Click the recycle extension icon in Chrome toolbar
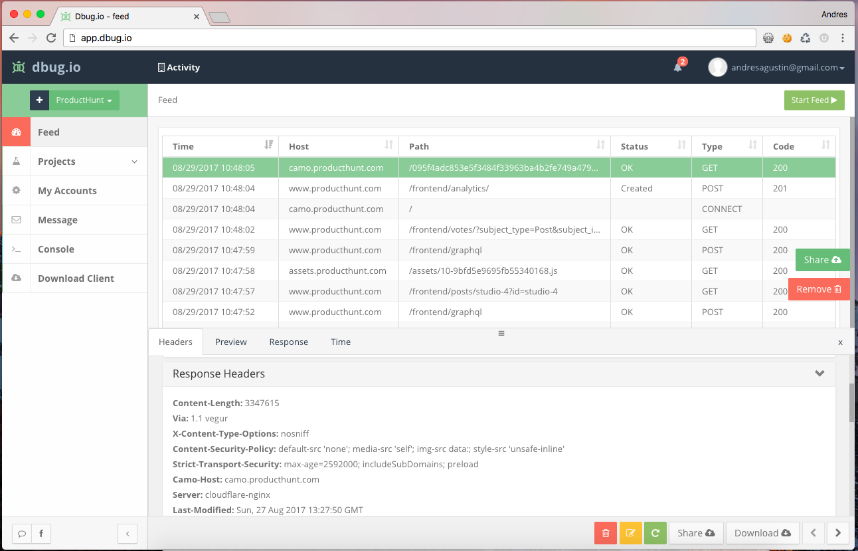Image resolution: width=858 pixels, height=551 pixels. (x=806, y=38)
